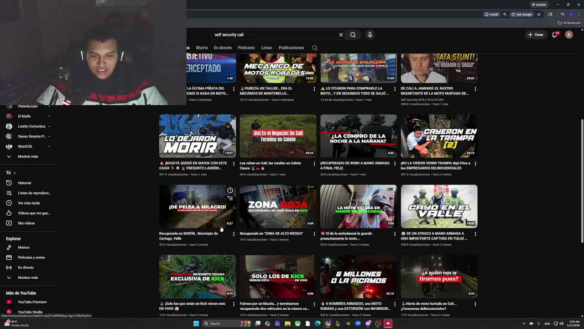
Task: Open options for De un atraco a mano armada video
Action: pyautogui.click(x=475, y=234)
